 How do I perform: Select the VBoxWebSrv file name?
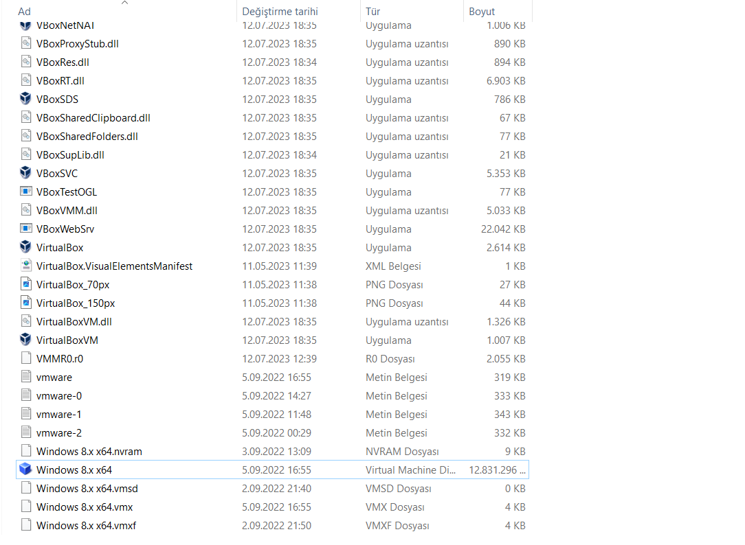coord(65,229)
